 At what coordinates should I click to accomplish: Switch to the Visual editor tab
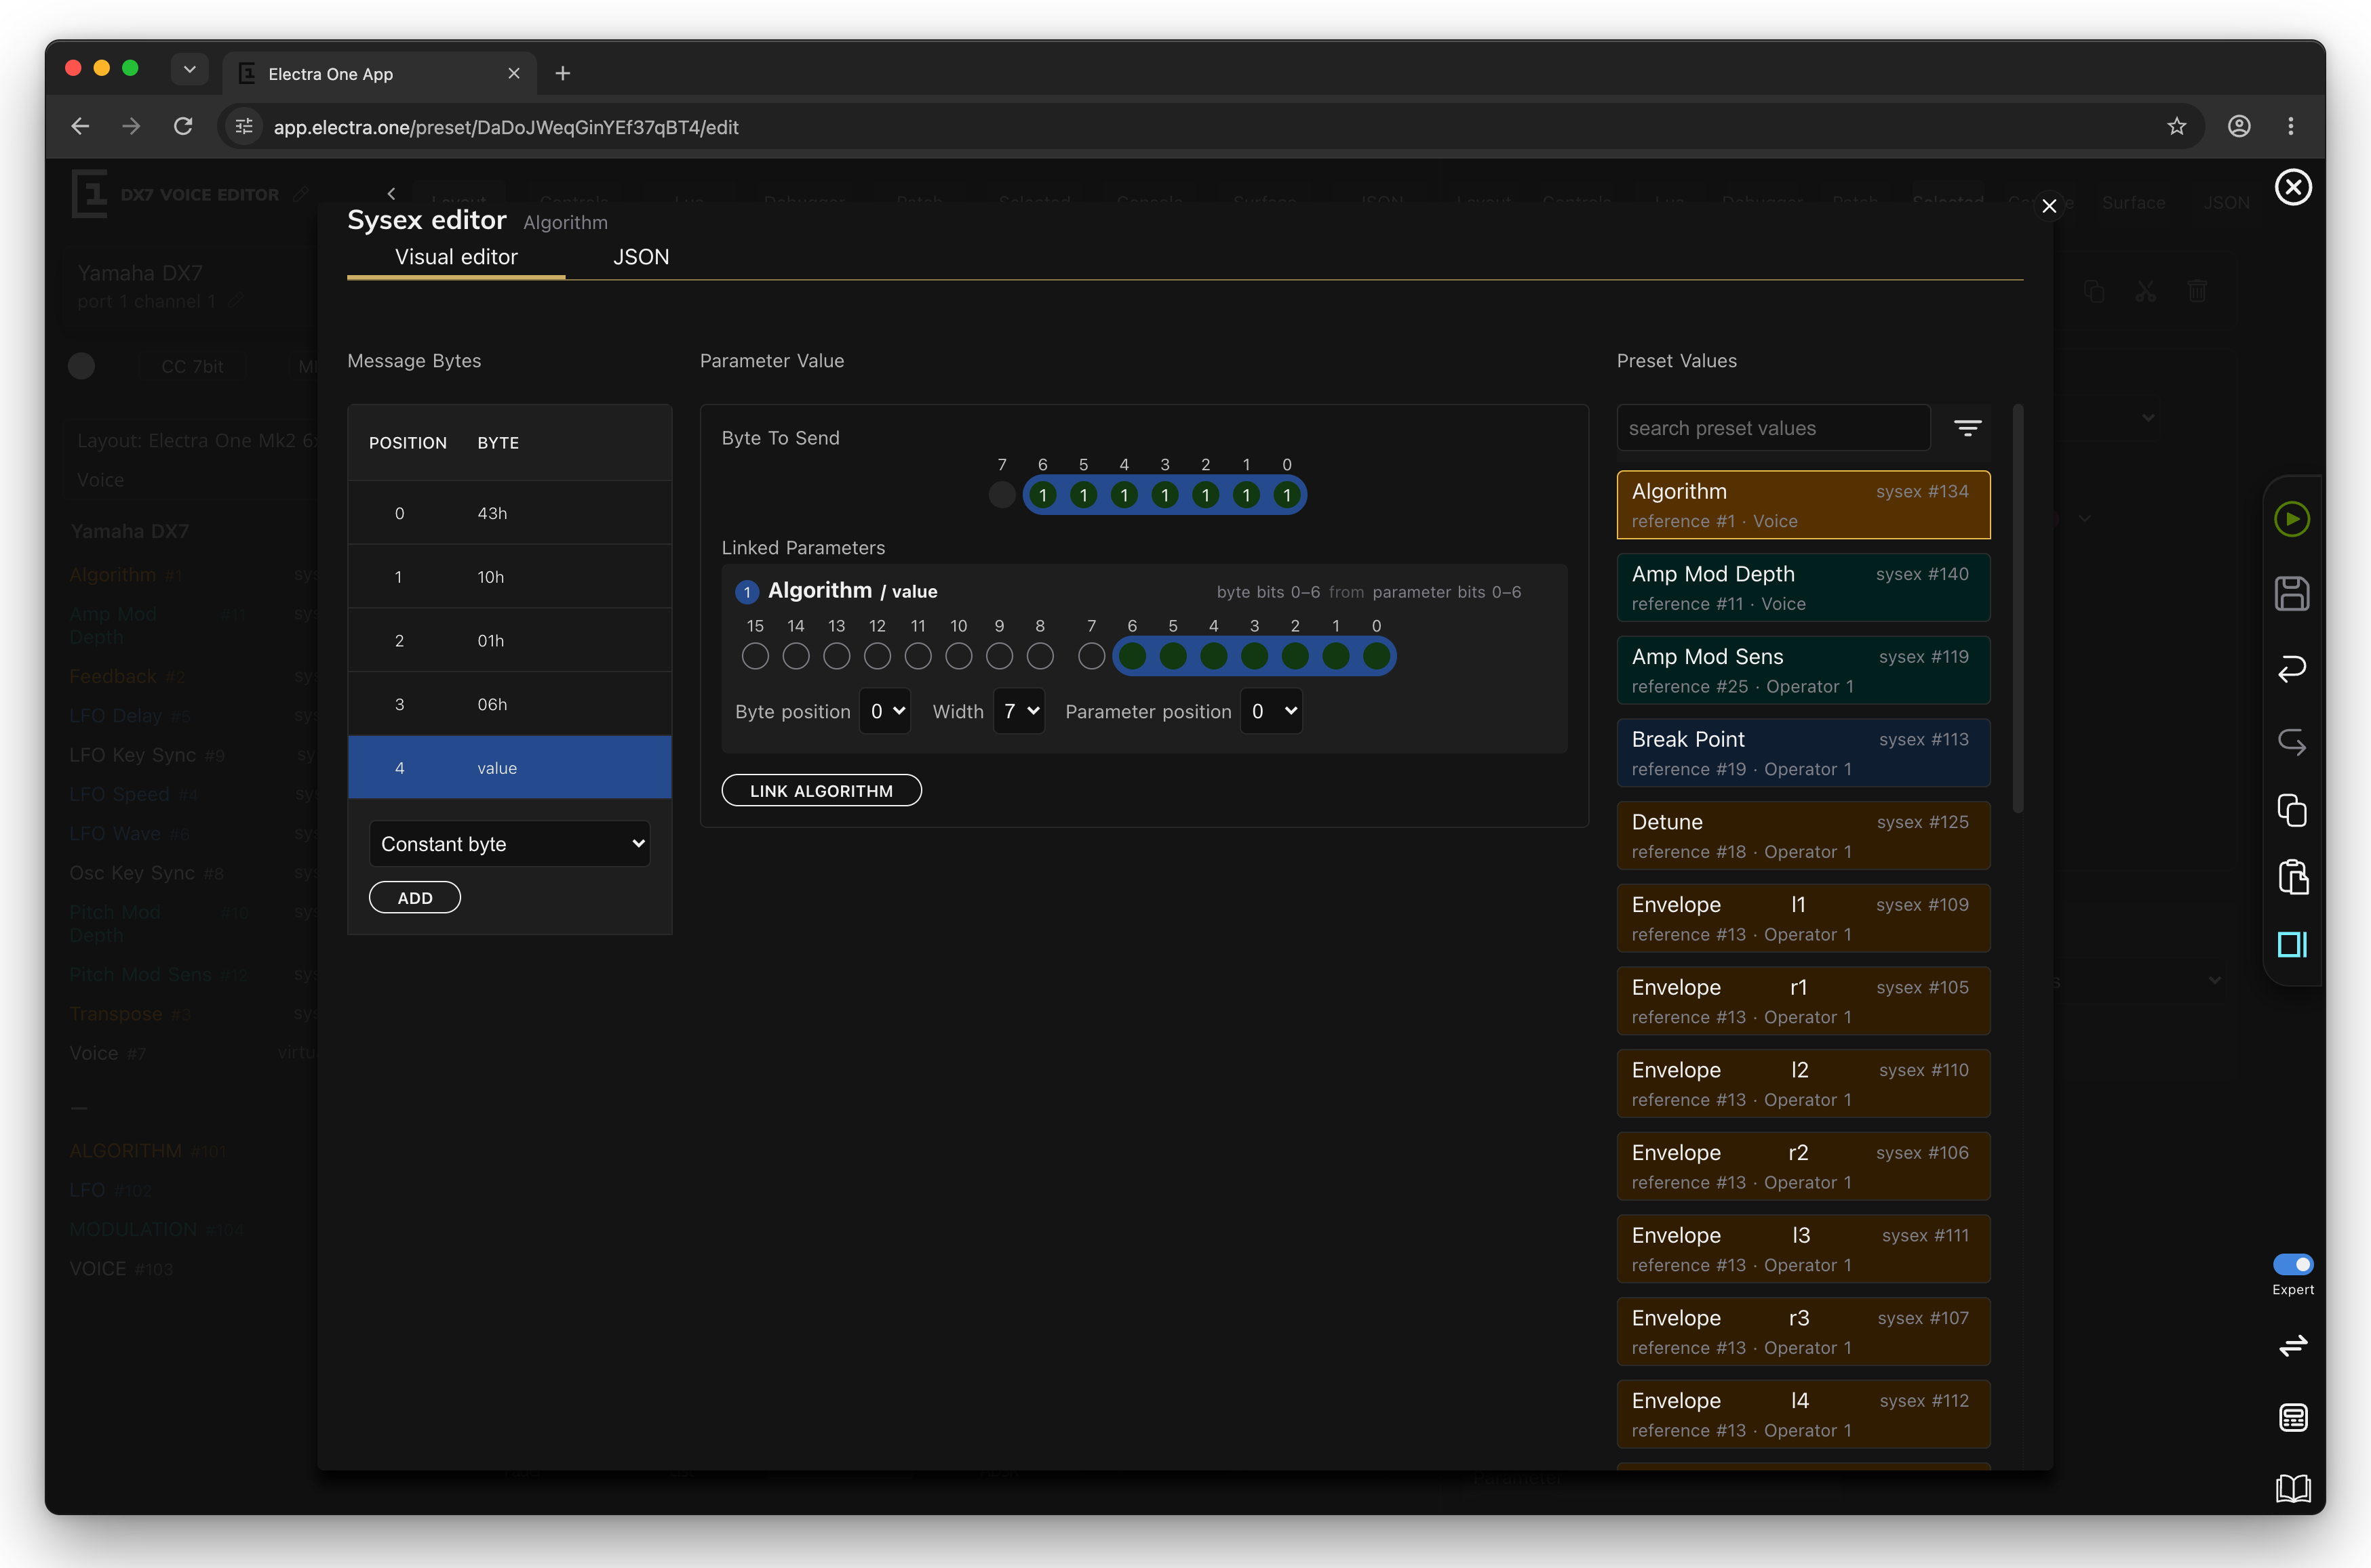tap(456, 257)
